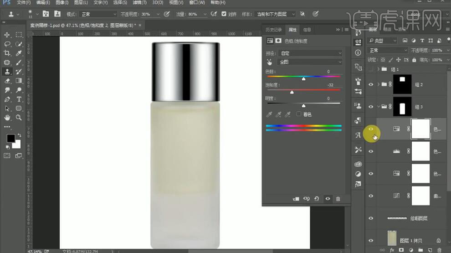
Task: Select the Spot Healing Brush tool
Action: click(x=7, y=62)
